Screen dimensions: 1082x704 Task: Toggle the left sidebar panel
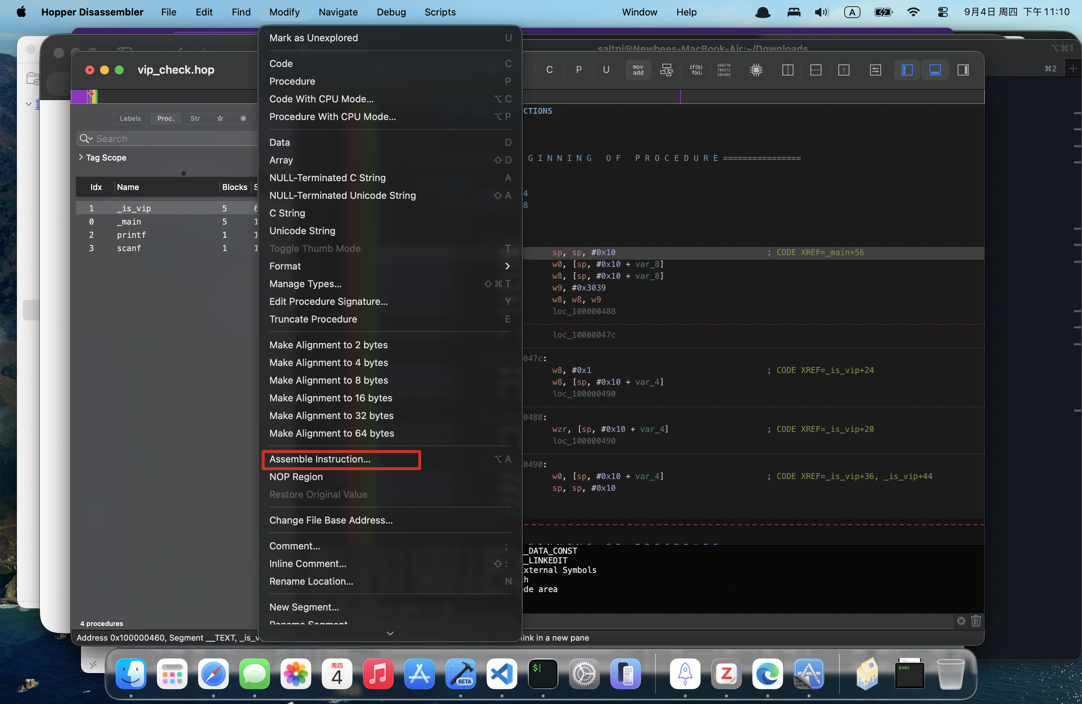point(907,70)
